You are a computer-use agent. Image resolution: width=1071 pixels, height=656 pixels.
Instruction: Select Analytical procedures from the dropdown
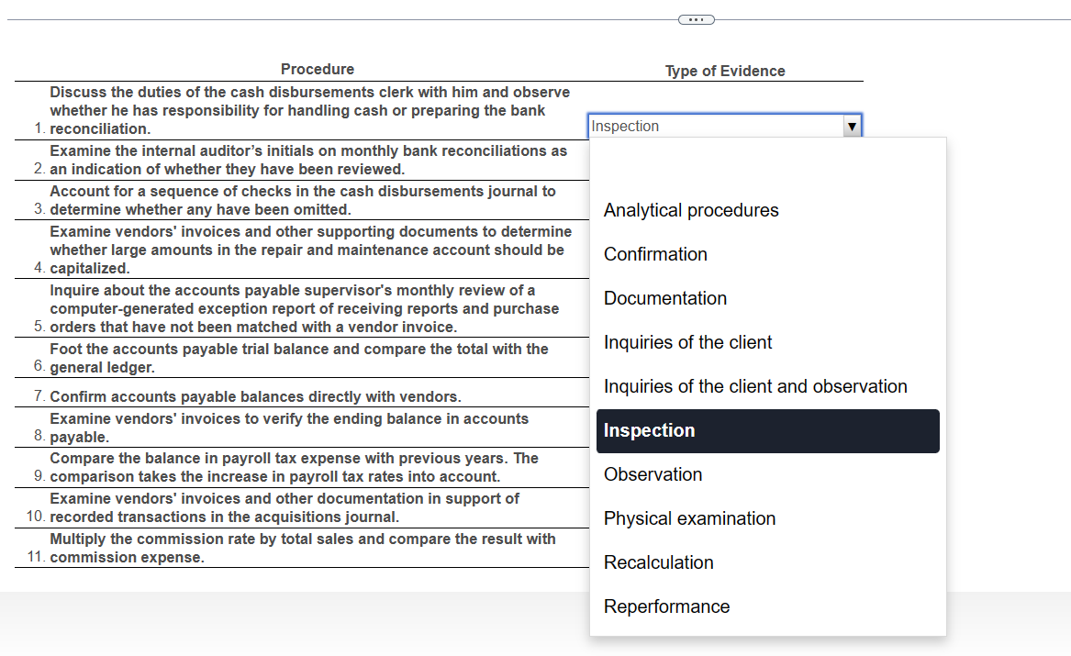691,210
